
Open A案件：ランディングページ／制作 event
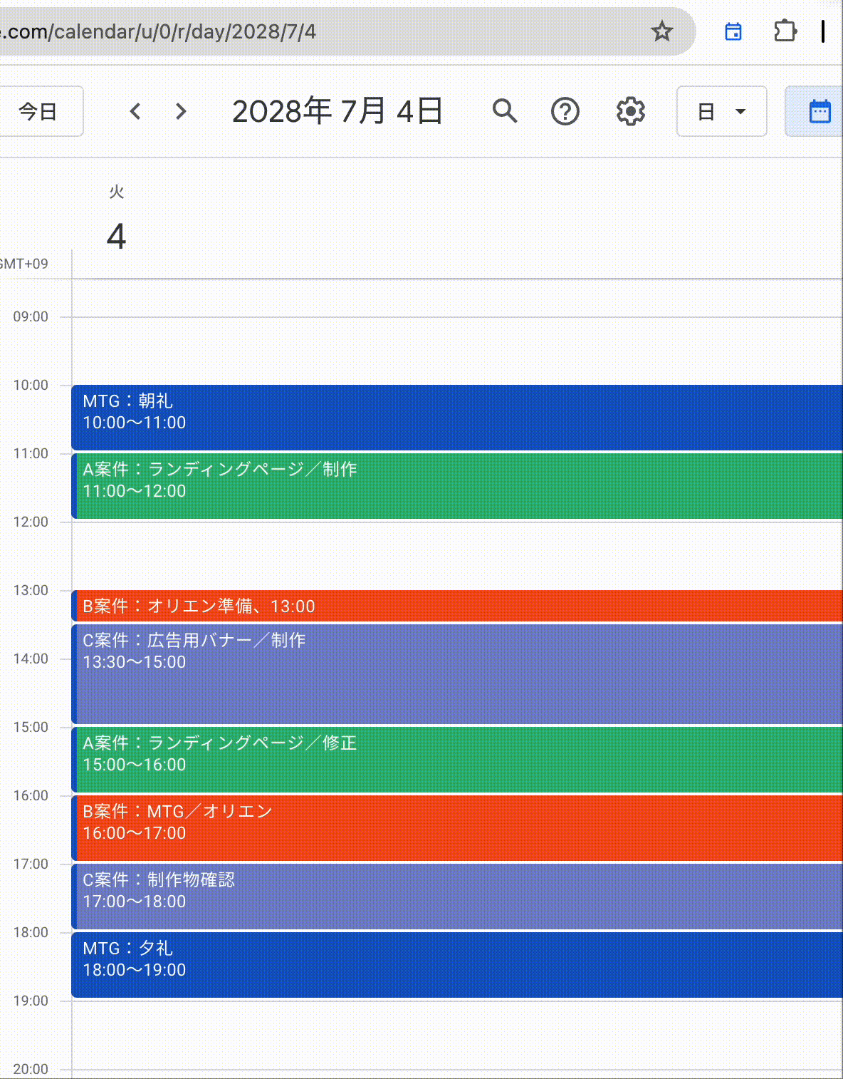tap(457, 486)
